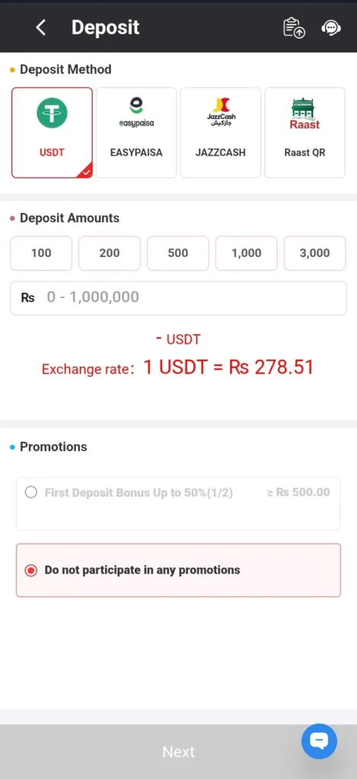Tap the exchange rate text
This screenshot has height=779, width=357.
tap(177, 367)
